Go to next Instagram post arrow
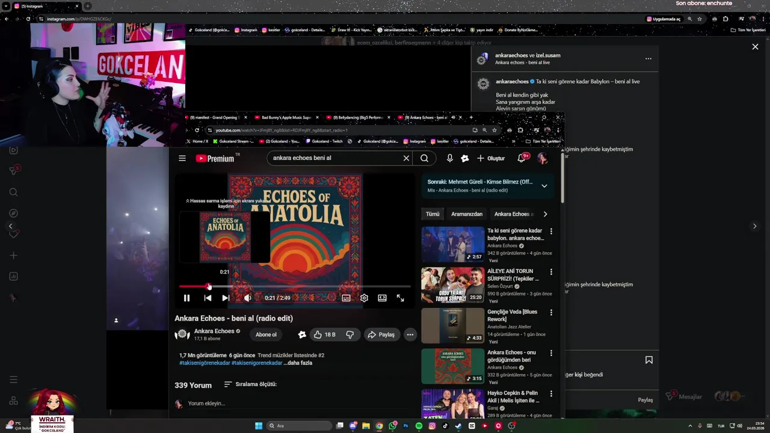 coord(754,226)
